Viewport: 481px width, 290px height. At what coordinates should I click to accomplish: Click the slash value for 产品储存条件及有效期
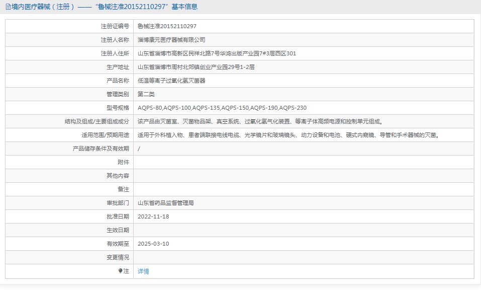(139, 149)
